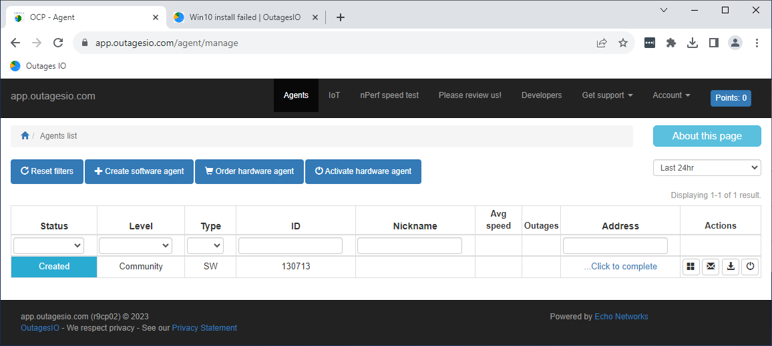This screenshot has height=346, width=772.
Task: Sort by the Address column header
Action: click(x=620, y=226)
